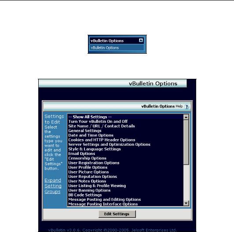
Task: Choose 'User Picture Options'
Action: [125, 172]
